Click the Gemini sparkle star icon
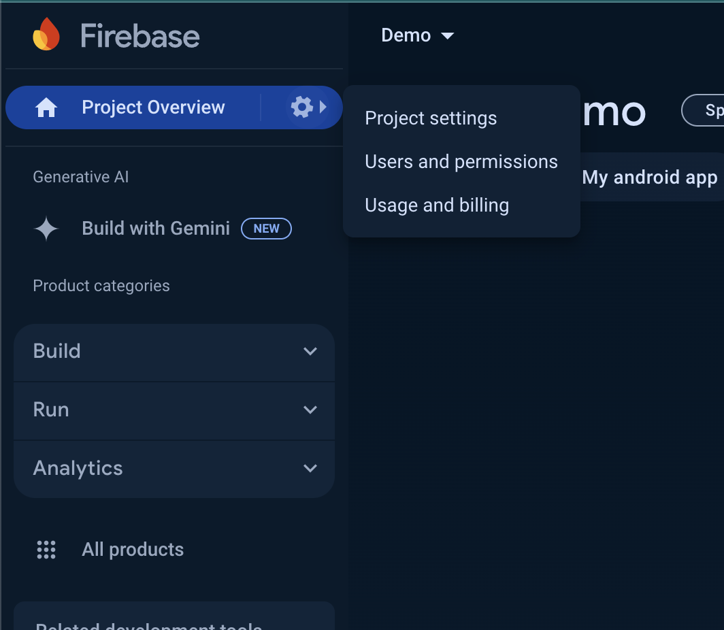Screen dimensions: 724x630 tap(46, 229)
